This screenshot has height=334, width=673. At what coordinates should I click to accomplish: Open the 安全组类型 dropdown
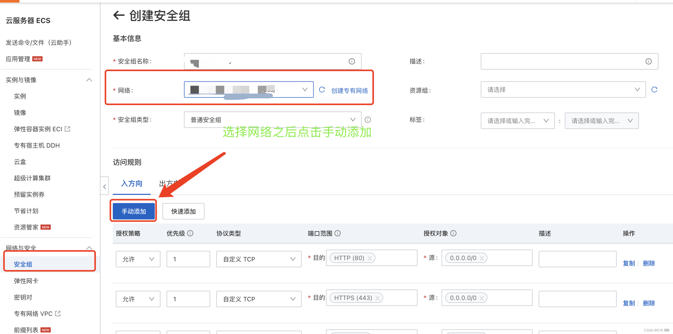[272, 120]
